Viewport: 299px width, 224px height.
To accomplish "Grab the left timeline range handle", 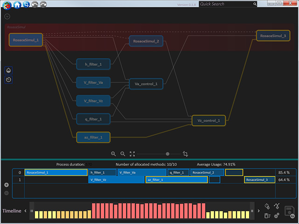I will point(32,210).
